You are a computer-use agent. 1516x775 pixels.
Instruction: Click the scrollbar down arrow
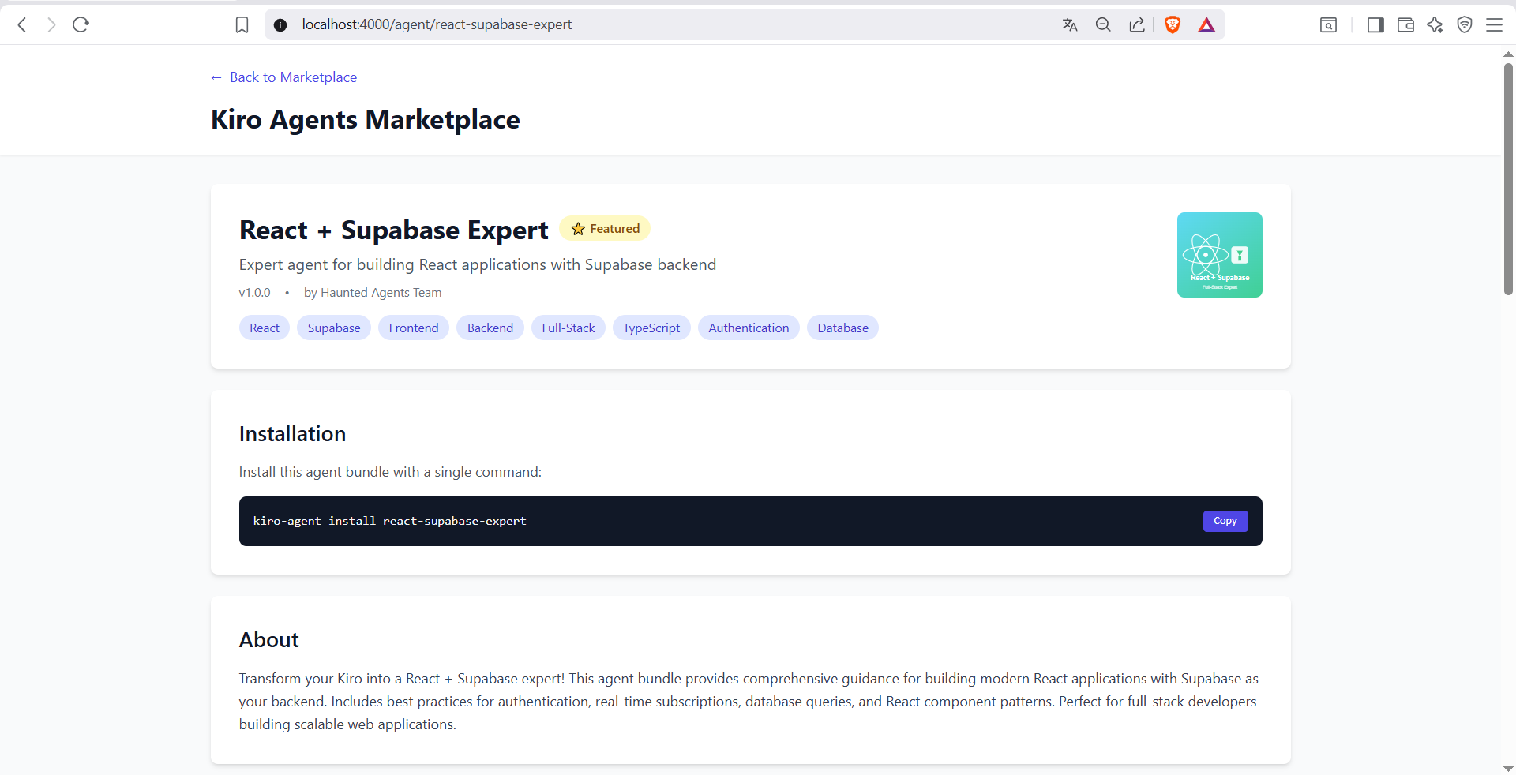1508,768
